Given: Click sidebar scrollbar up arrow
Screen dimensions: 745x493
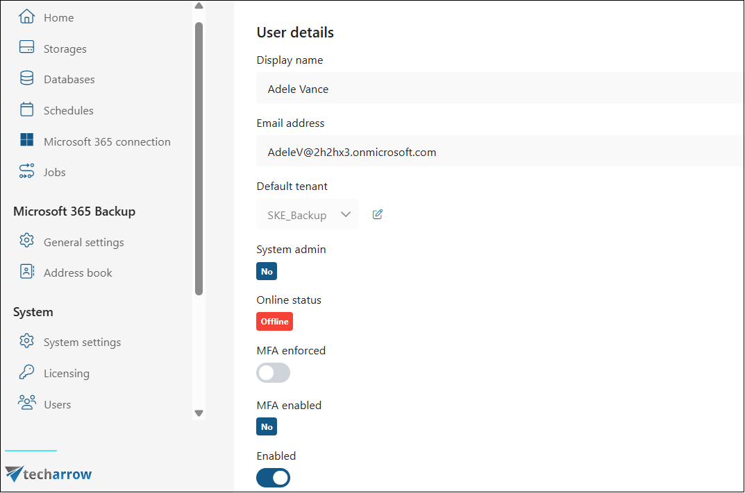Looking at the screenshot, I should click(x=199, y=6).
